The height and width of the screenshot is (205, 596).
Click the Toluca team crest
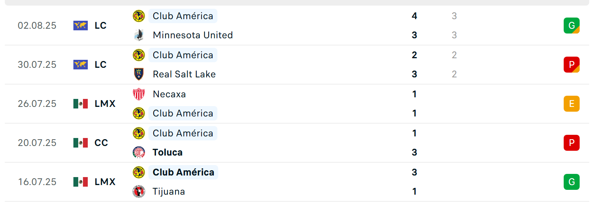point(138,152)
